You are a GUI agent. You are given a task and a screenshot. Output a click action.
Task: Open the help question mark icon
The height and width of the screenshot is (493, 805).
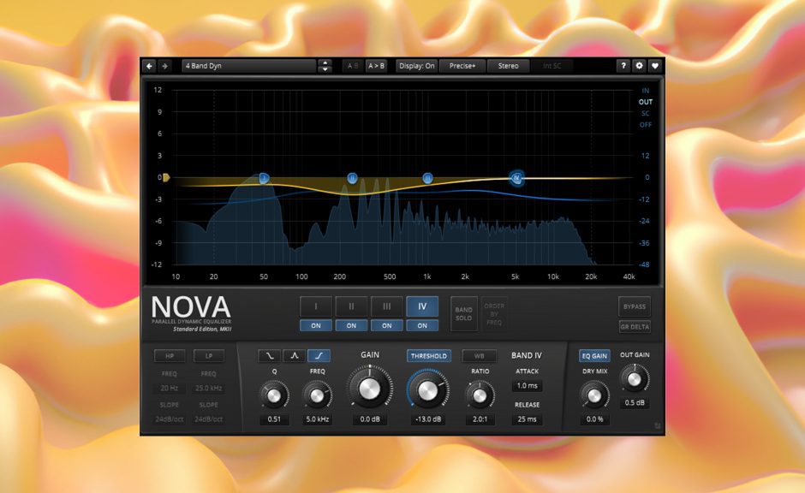tap(623, 66)
